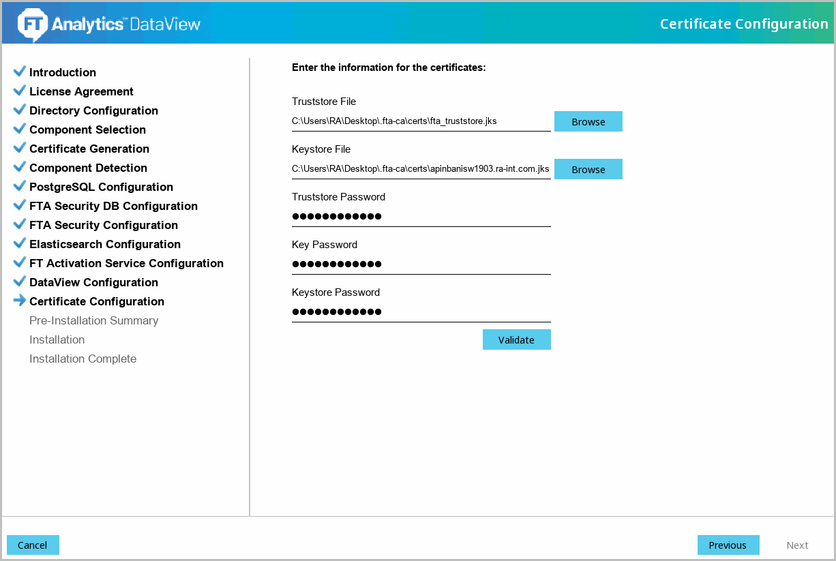Screen dimensions: 836x561
Task: Cancel the installation wizard
Action: tap(33, 545)
